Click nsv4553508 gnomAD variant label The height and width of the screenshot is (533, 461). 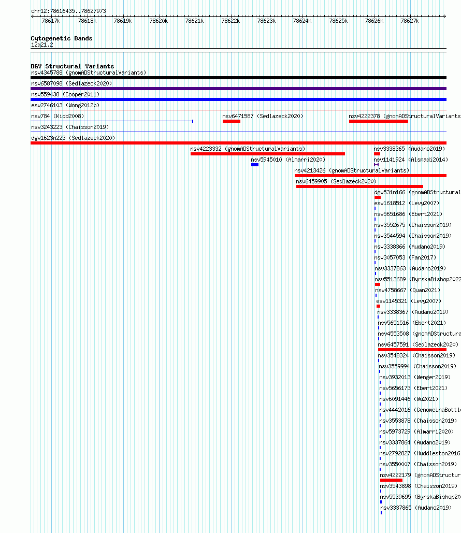[420, 334]
